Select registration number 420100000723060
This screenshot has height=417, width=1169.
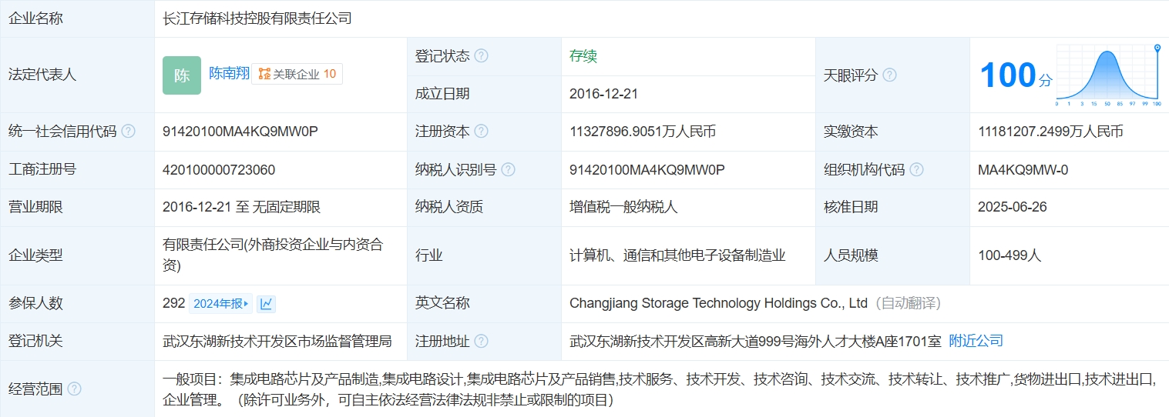coord(219,170)
